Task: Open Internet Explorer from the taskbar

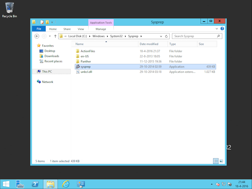Action: pyautogui.click(x=66, y=184)
